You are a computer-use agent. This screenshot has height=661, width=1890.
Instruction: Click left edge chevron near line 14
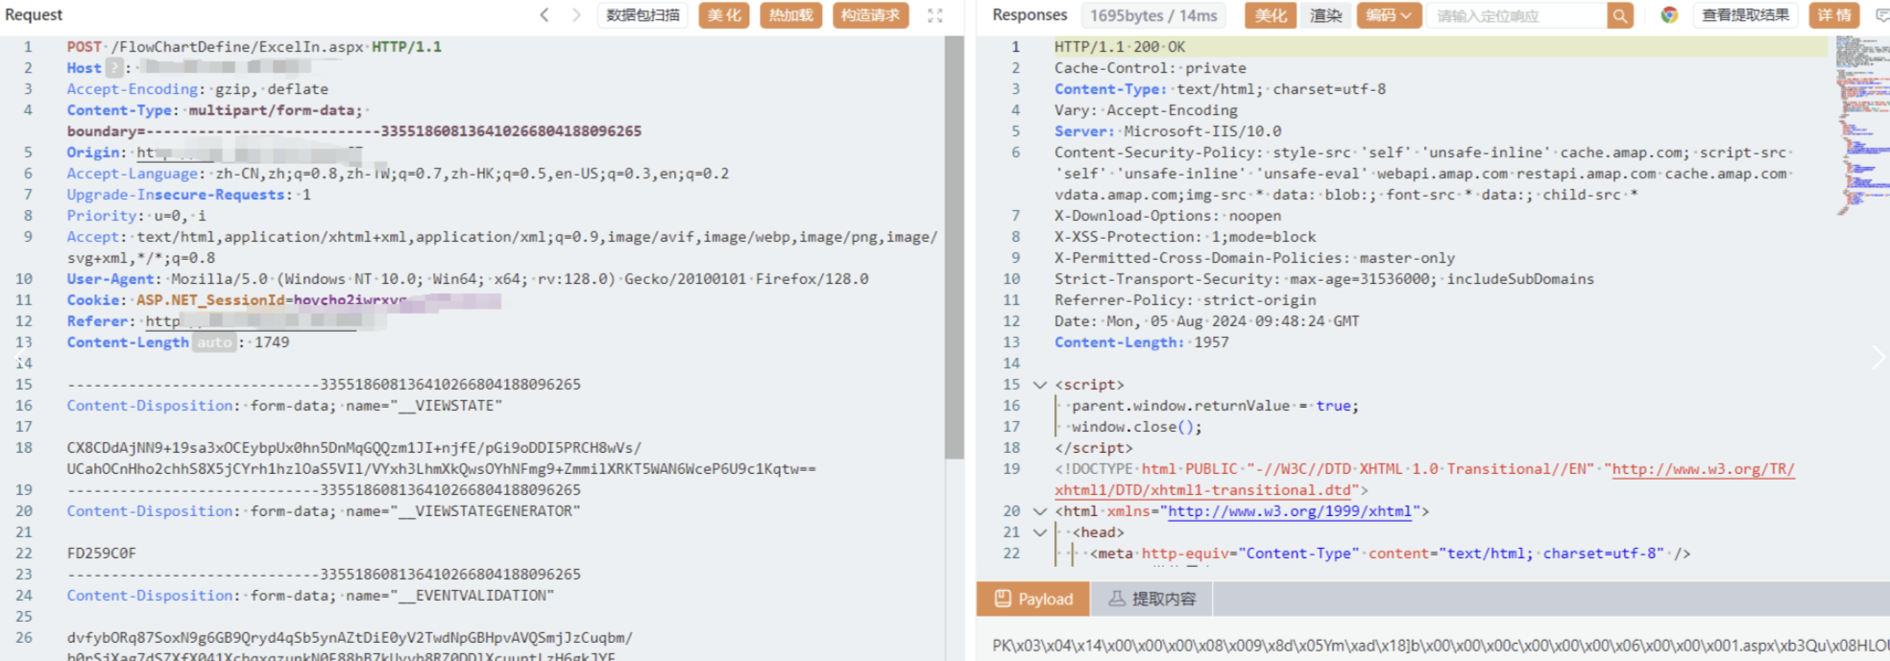tap(18, 359)
